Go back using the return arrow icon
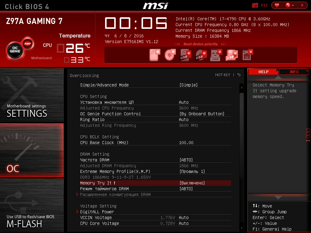The width and height of the screenshot is (311, 233). coord(239,75)
